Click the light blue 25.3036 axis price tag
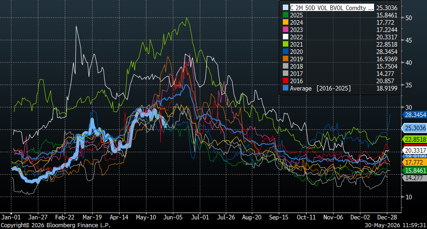The width and height of the screenshot is (427, 229). click(414, 128)
